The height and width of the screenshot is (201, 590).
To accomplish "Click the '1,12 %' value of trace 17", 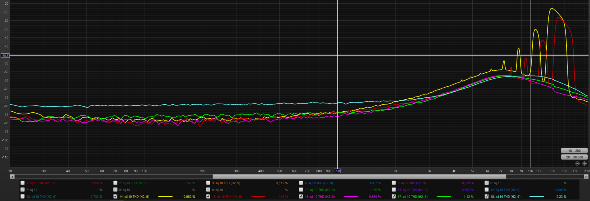I will pos(469,197).
